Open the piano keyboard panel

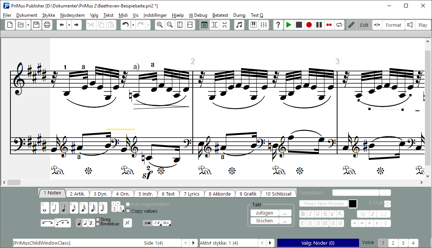[x=253, y=25]
